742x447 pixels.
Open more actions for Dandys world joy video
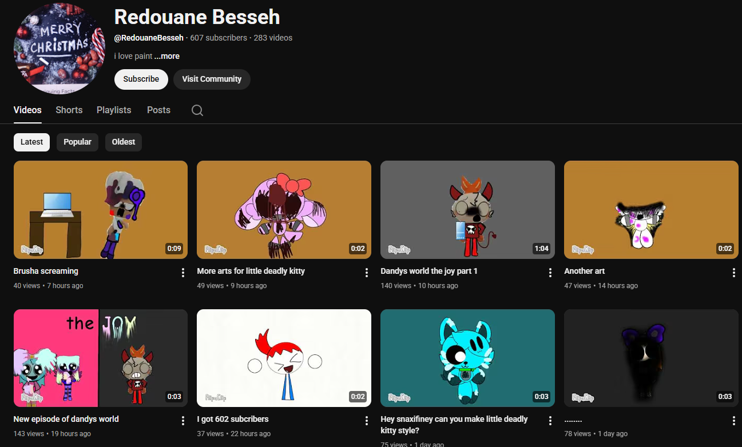point(550,273)
